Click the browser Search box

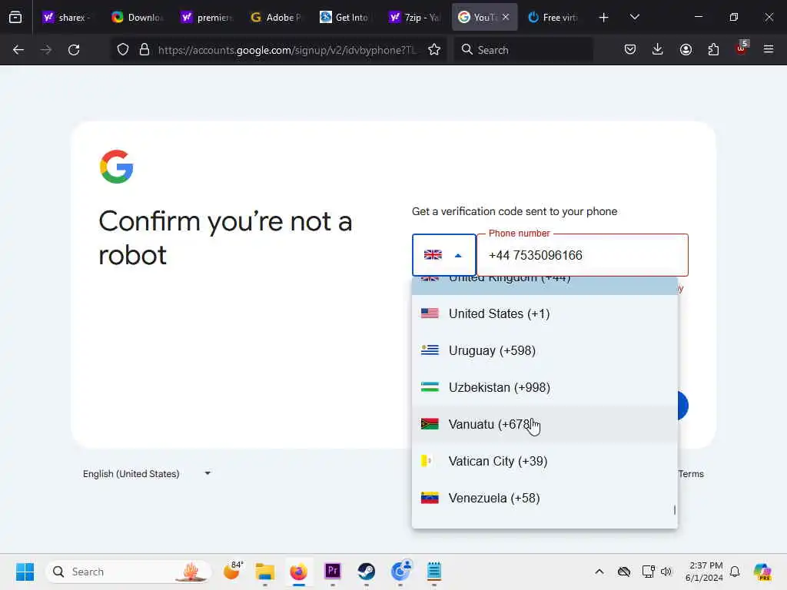point(523,50)
